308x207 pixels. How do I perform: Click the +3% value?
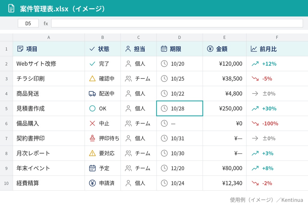pyautogui.click(x=268, y=153)
